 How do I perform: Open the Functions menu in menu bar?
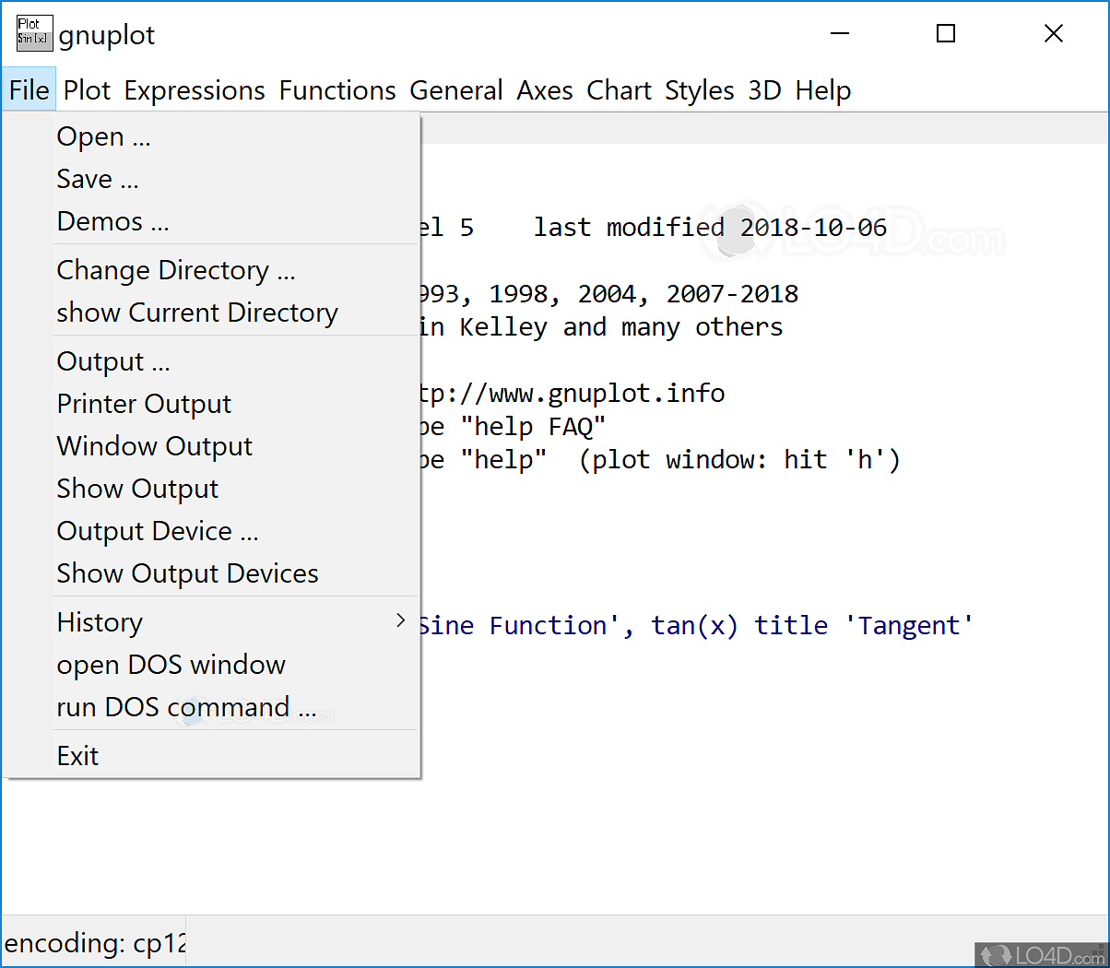click(x=337, y=90)
